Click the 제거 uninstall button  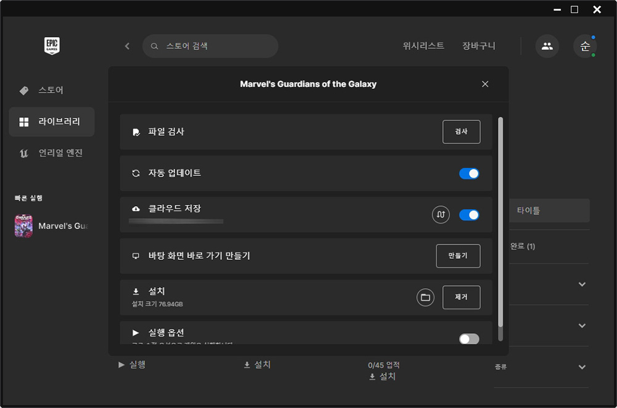[x=461, y=297]
